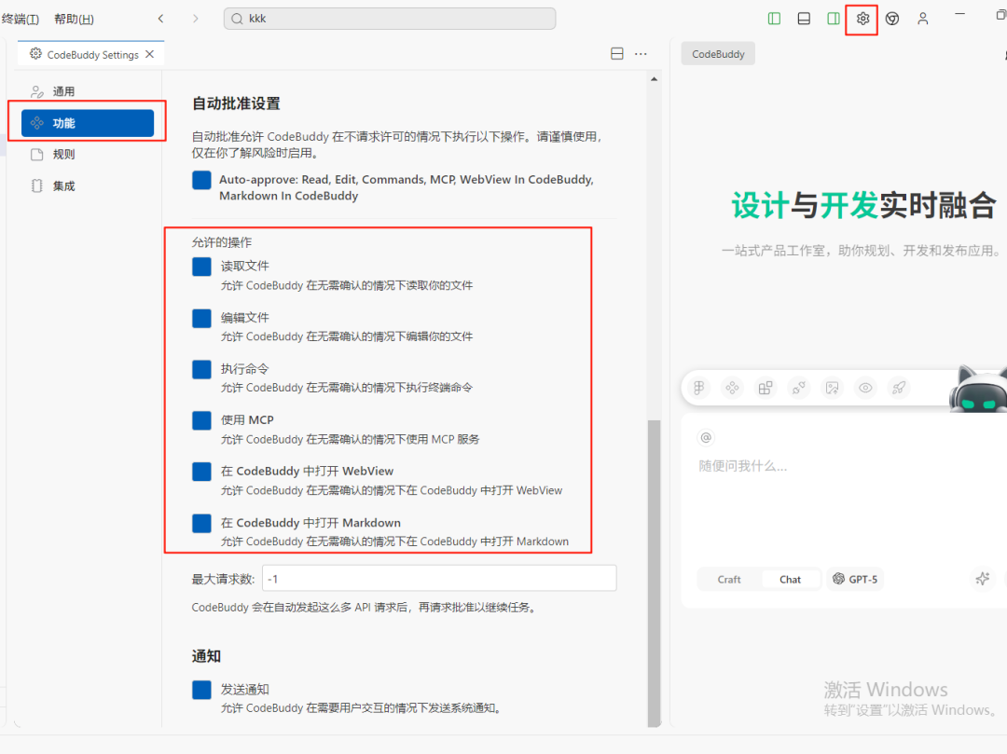Click the settings scroll-up arrow
Viewport: 1007px width, 754px height.
pyautogui.click(x=654, y=79)
